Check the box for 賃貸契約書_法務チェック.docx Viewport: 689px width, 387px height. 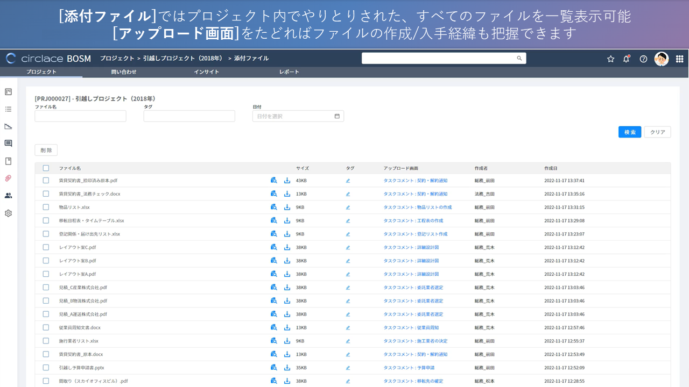(x=46, y=194)
